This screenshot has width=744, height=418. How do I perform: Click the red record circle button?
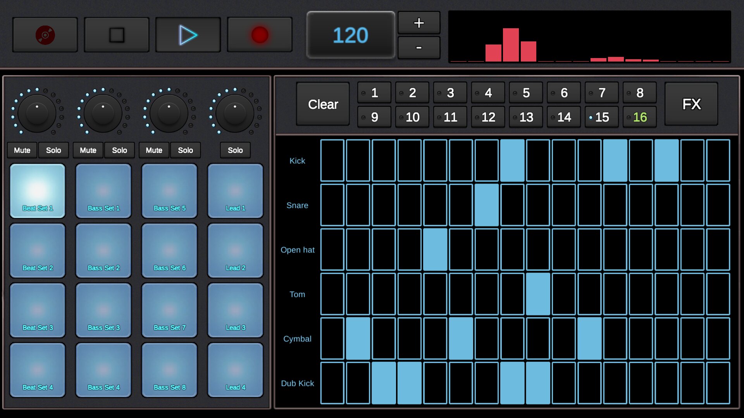pos(260,35)
